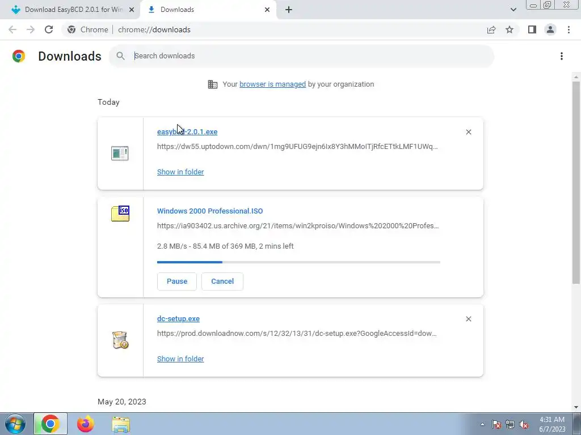The width and height of the screenshot is (581, 435).
Task: Click the 2.8 MB/s download status text
Action: (x=225, y=246)
